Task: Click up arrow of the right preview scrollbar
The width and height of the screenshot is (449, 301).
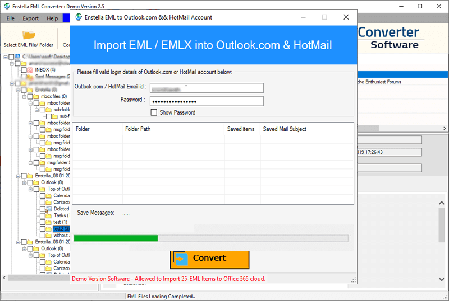Action: pos(442,203)
